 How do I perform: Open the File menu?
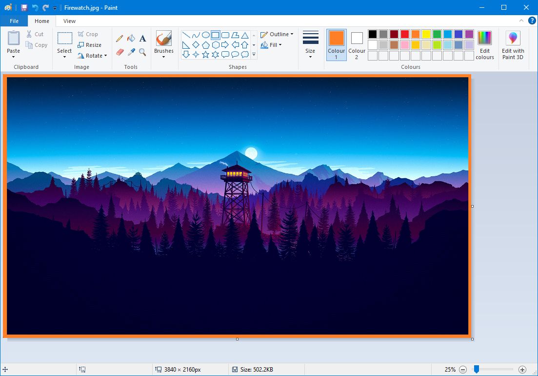(14, 21)
